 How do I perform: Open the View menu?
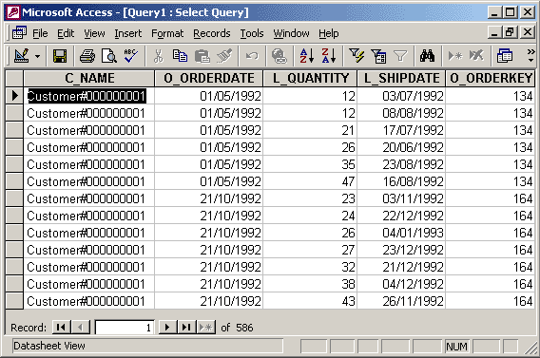94,33
